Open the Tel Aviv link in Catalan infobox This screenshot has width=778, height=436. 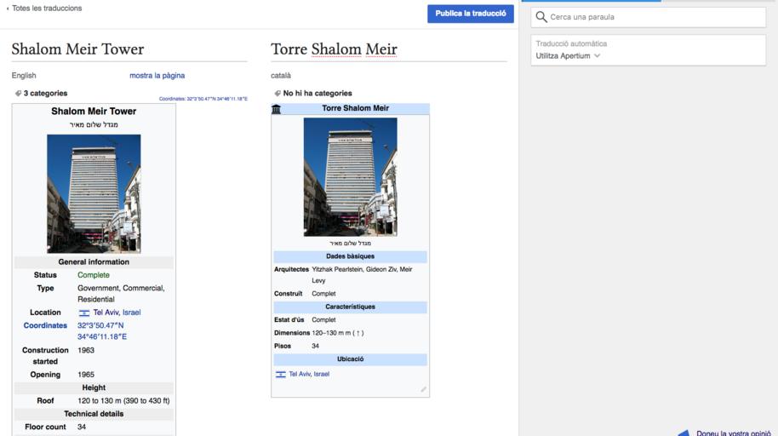pos(300,374)
